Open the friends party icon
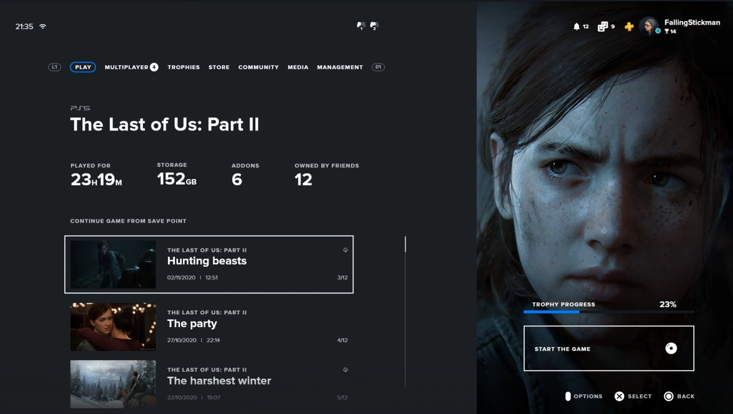733x414 pixels. [x=602, y=26]
